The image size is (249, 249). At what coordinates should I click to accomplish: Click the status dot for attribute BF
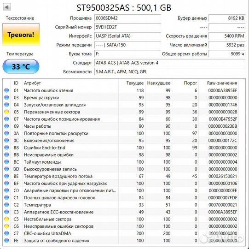(6, 183)
